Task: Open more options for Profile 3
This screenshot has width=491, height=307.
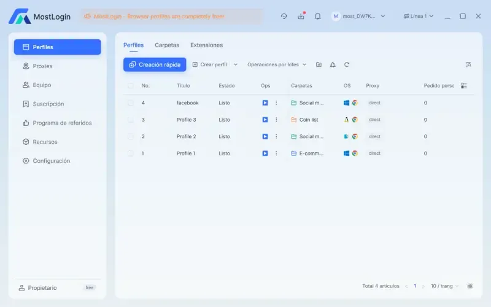Action: pos(276,120)
